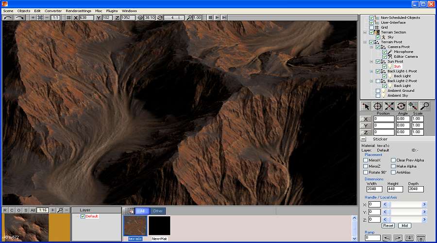
Task: Collapse the Terrain Pivot tree node
Action: point(364,42)
